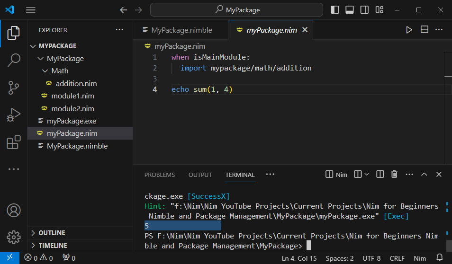Toggle the primary side bar layout icon
452x264 pixels.
click(334, 10)
